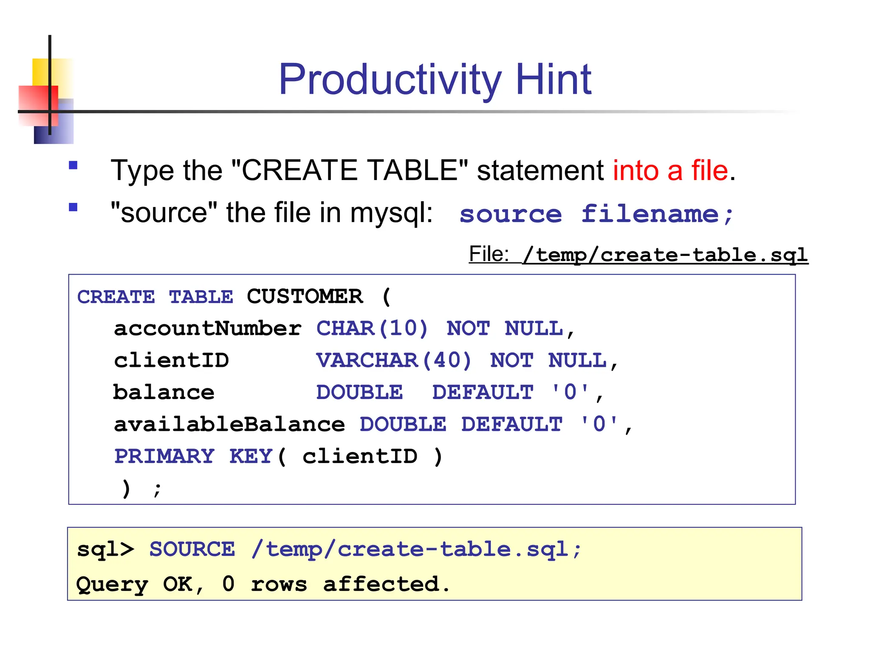Image resolution: width=870 pixels, height=652 pixels.
Task: Click the 'Query OK, 0 rows affected.' output
Action: [263, 585]
